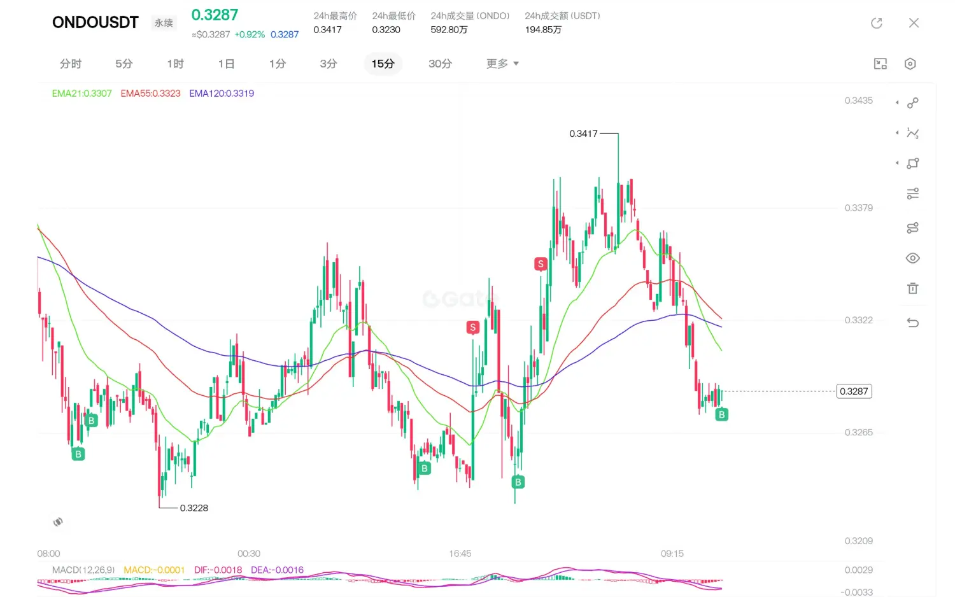Click the 永续 contract tag
The width and height of the screenshot is (955, 597).
click(x=164, y=23)
